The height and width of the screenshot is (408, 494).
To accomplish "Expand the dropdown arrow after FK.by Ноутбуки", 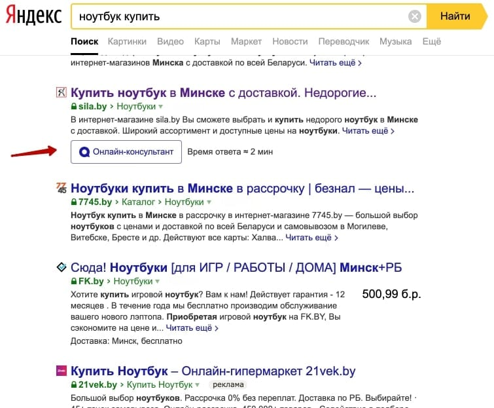I will pyautogui.click(x=158, y=281).
